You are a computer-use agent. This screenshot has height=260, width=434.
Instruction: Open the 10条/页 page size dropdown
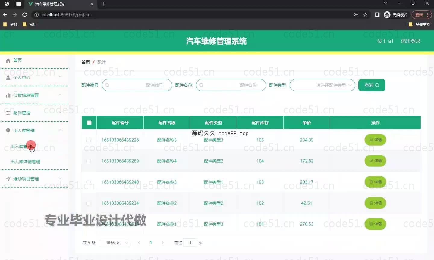pyautogui.click(x=115, y=243)
